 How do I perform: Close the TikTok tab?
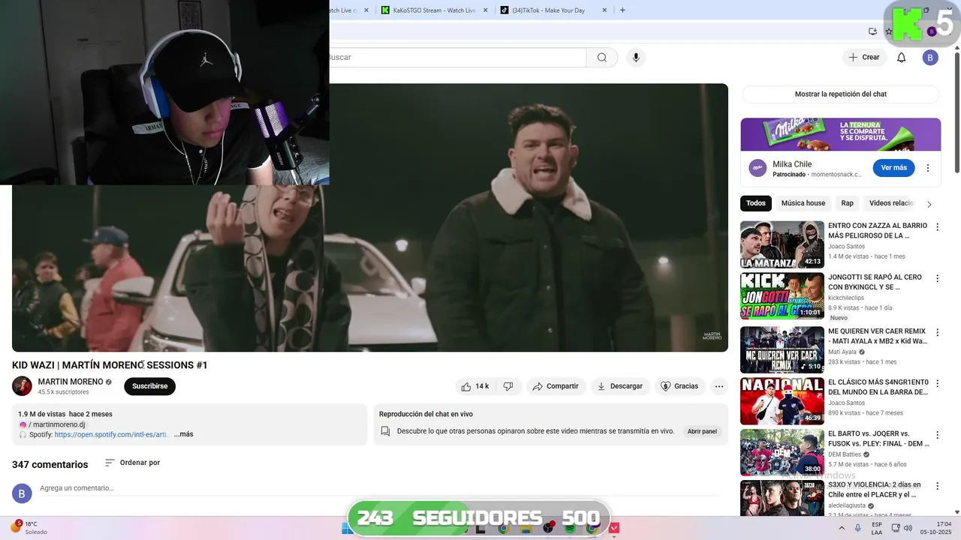click(x=604, y=10)
